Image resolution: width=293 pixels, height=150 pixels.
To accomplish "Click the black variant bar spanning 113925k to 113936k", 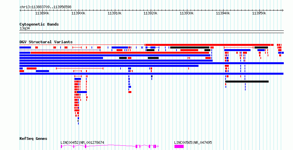I will [x=190, y=47].
